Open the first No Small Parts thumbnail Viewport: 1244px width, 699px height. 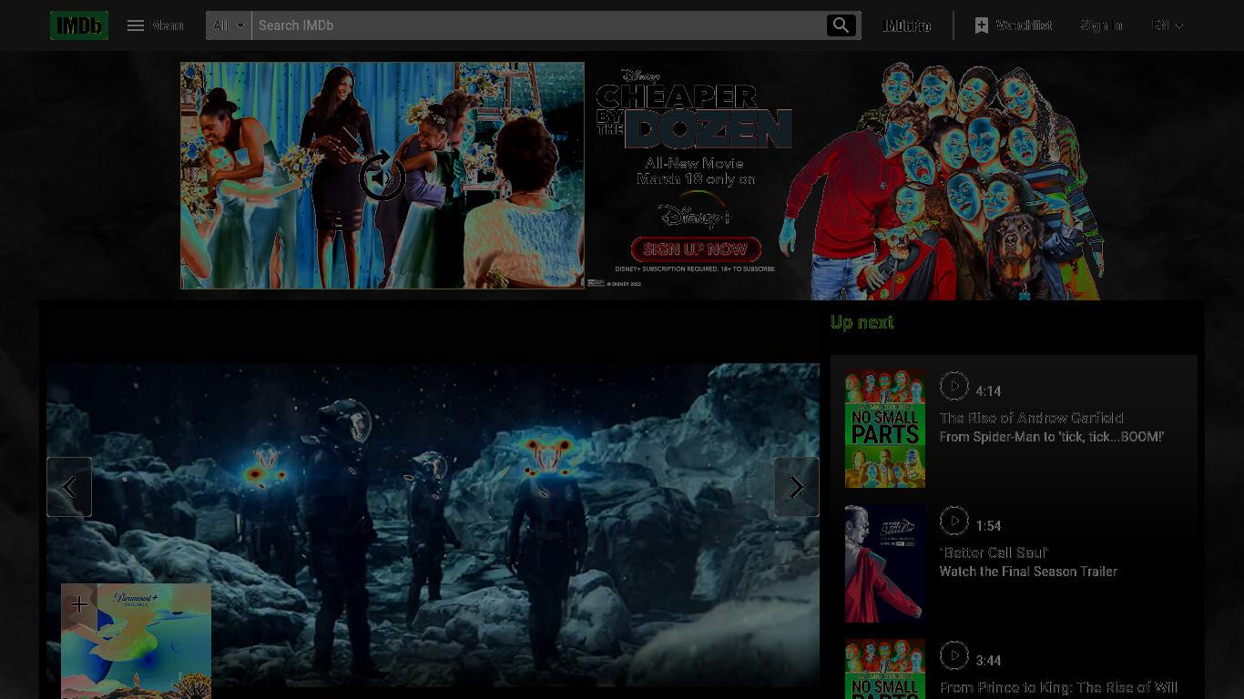(885, 429)
